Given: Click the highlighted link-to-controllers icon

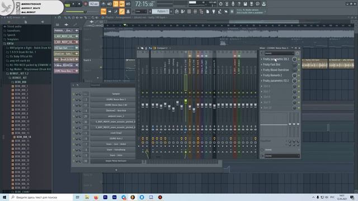Looking at the screenshot, I should [x=122, y=11].
